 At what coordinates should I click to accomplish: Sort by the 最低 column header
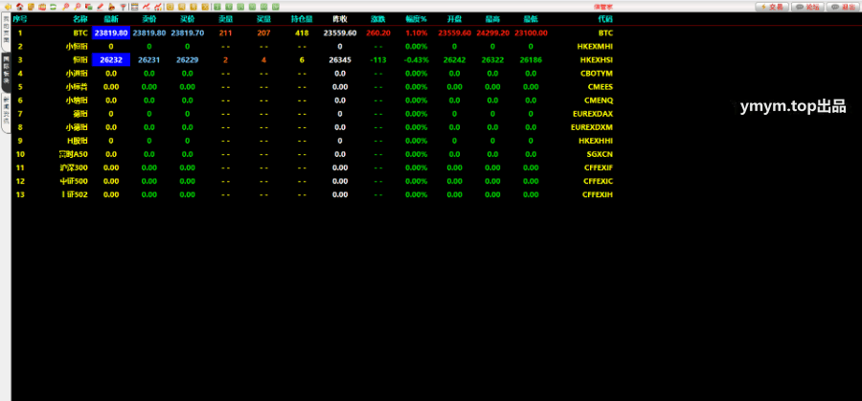[x=531, y=19]
